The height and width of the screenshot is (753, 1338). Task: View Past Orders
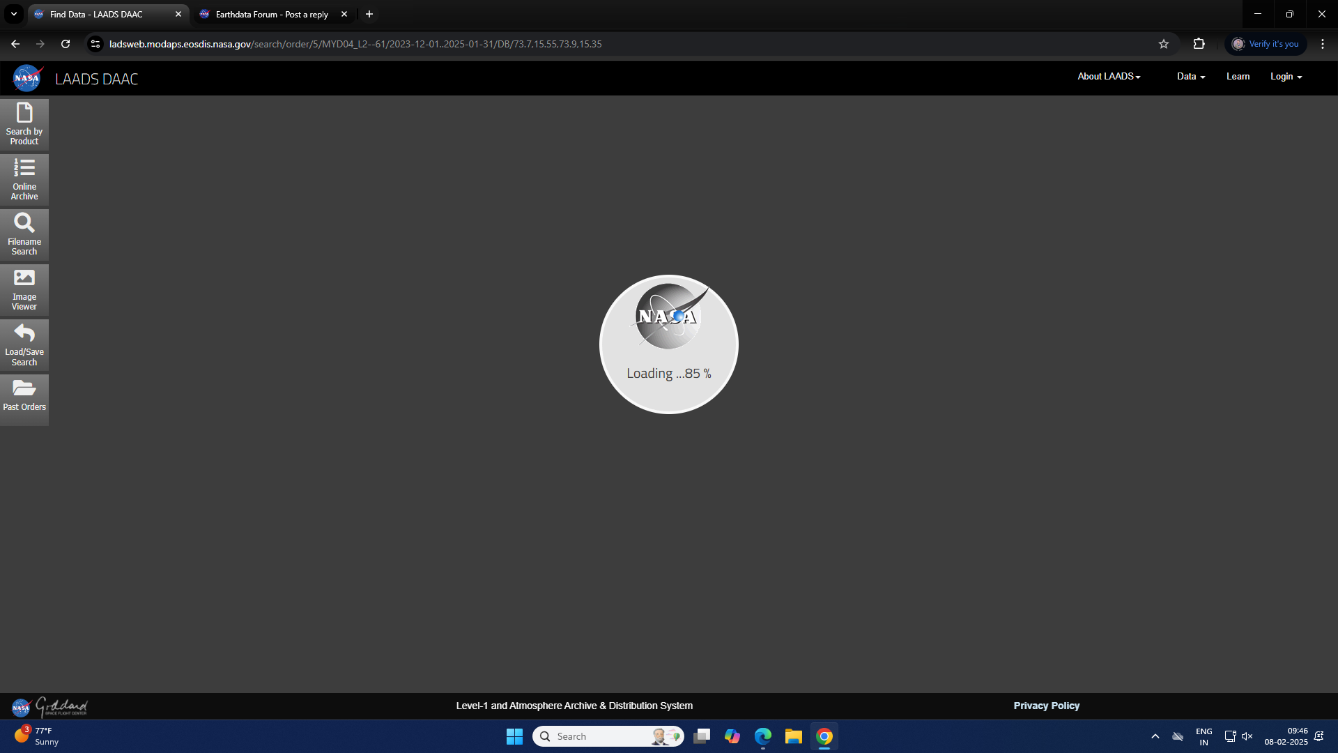click(24, 399)
